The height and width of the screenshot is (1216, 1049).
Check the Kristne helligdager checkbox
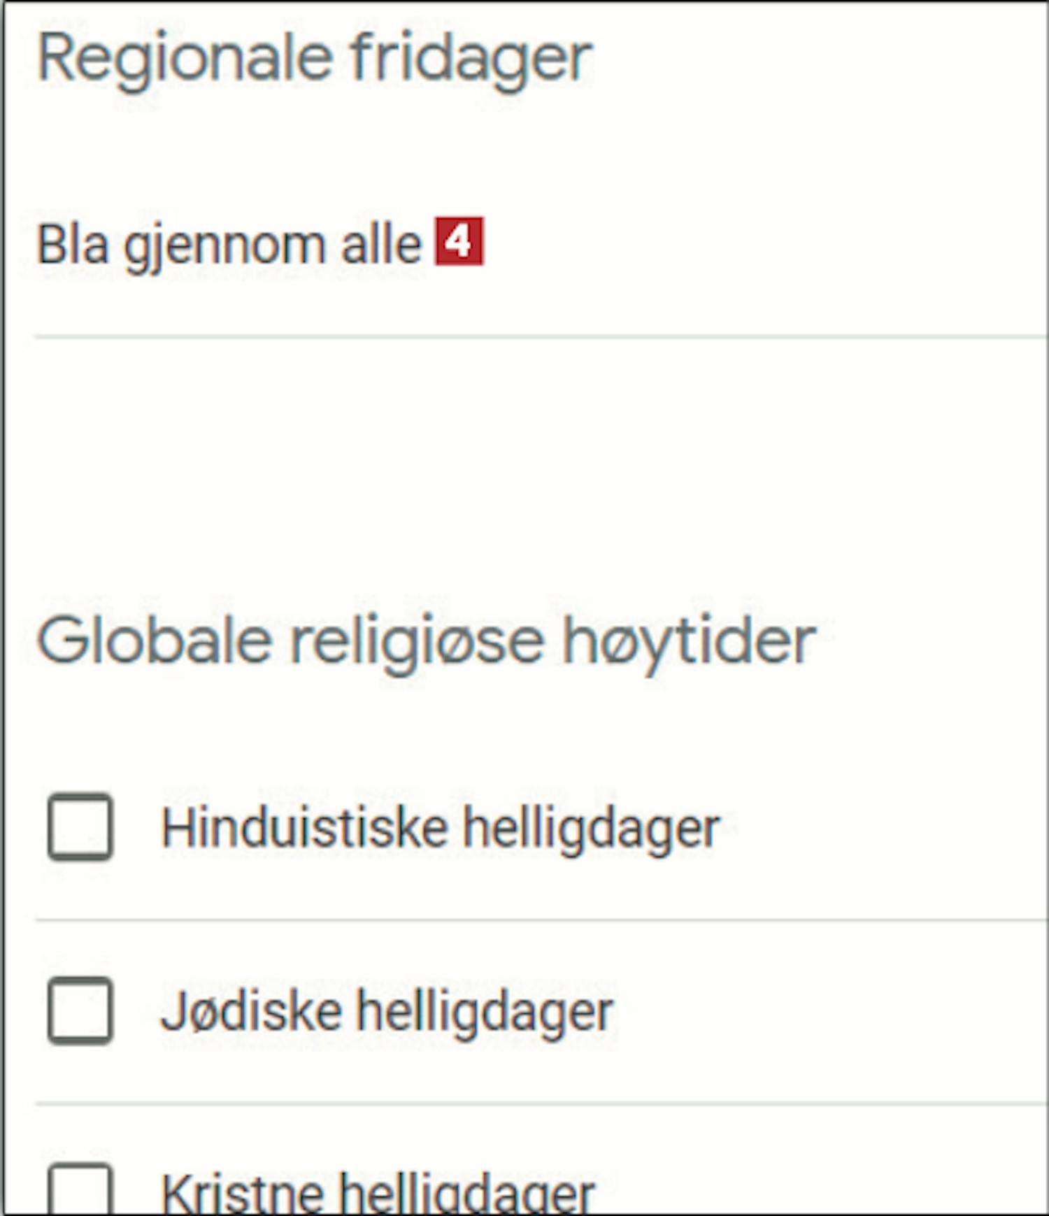point(80,1190)
